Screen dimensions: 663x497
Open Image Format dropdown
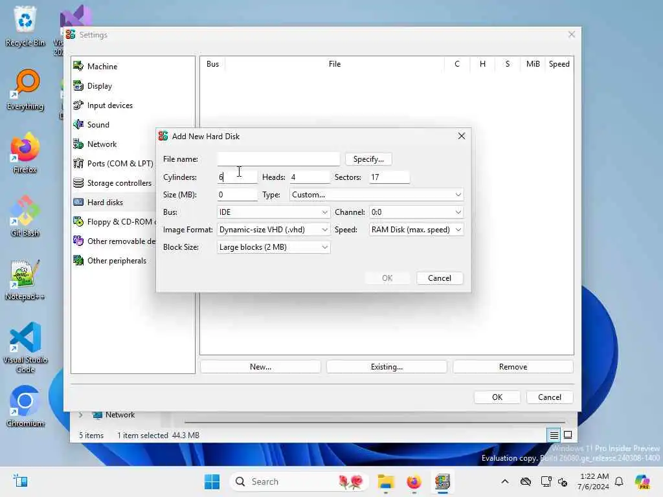[274, 230]
